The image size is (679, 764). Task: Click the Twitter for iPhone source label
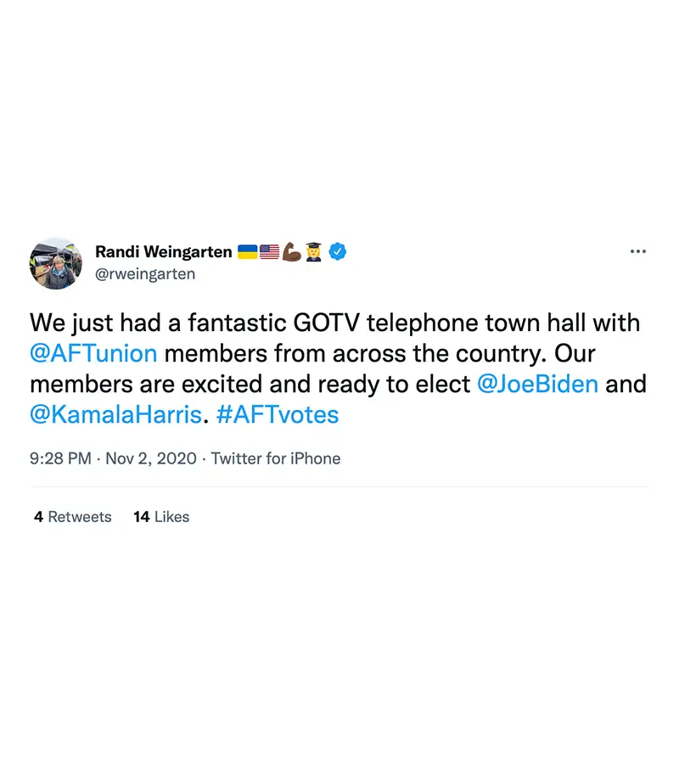coord(276,458)
